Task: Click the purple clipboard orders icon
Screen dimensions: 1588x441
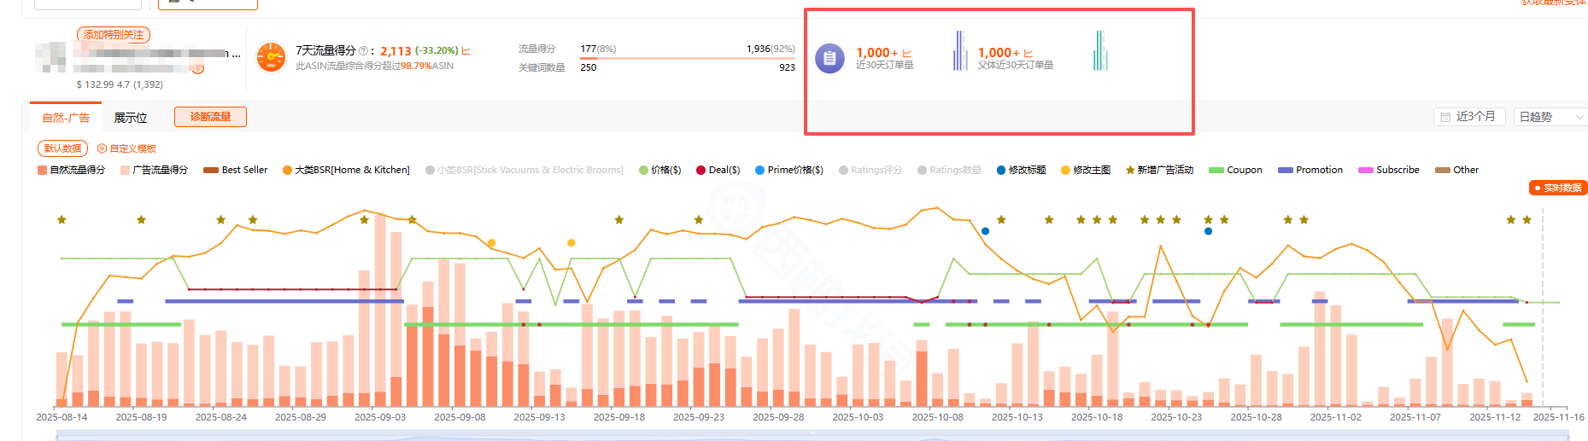Action: 829,58
